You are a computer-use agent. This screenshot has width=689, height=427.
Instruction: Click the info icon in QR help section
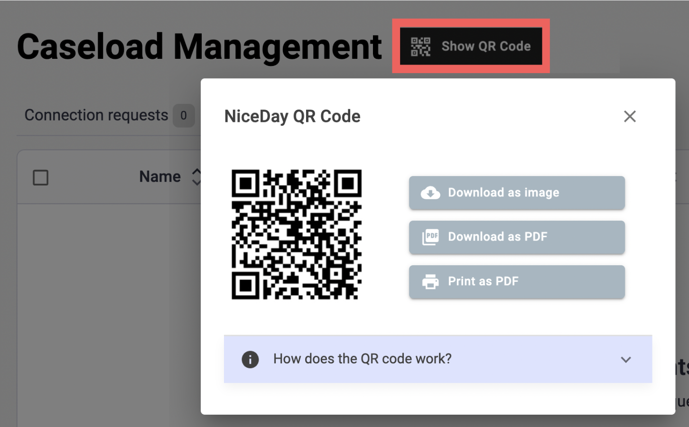tap(250, 359)
